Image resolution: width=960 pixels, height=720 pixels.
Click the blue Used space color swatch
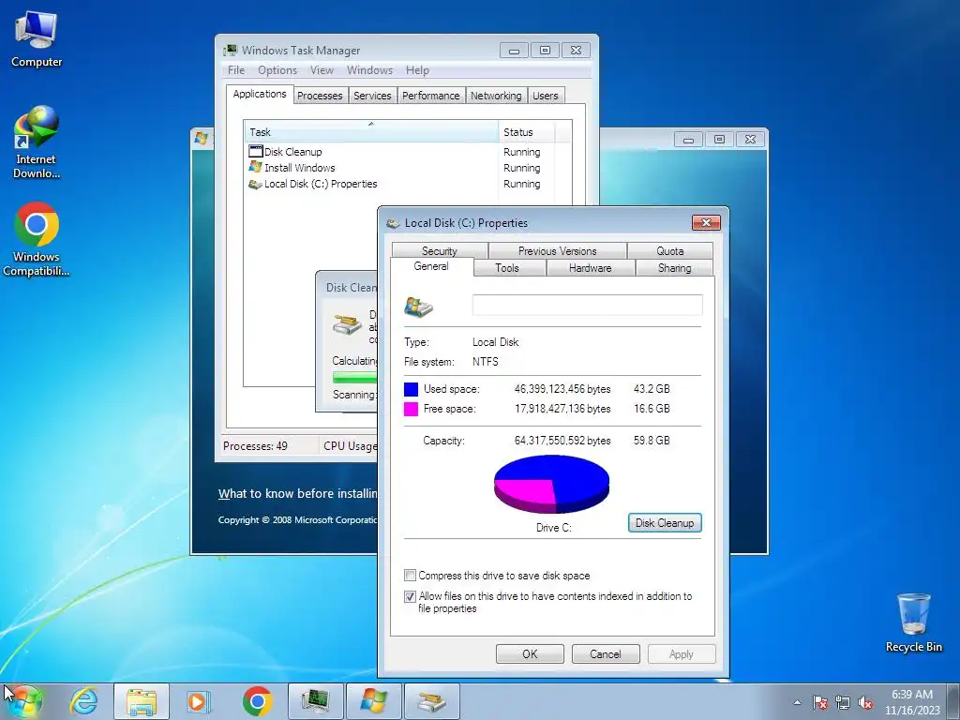point(411,389)
